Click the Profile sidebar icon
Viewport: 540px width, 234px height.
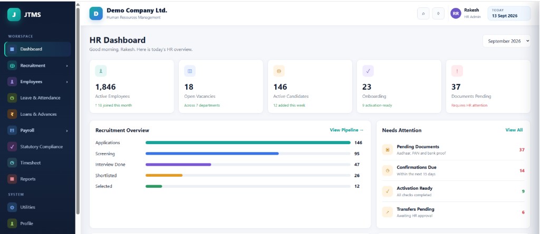click(x=12, y=223)
